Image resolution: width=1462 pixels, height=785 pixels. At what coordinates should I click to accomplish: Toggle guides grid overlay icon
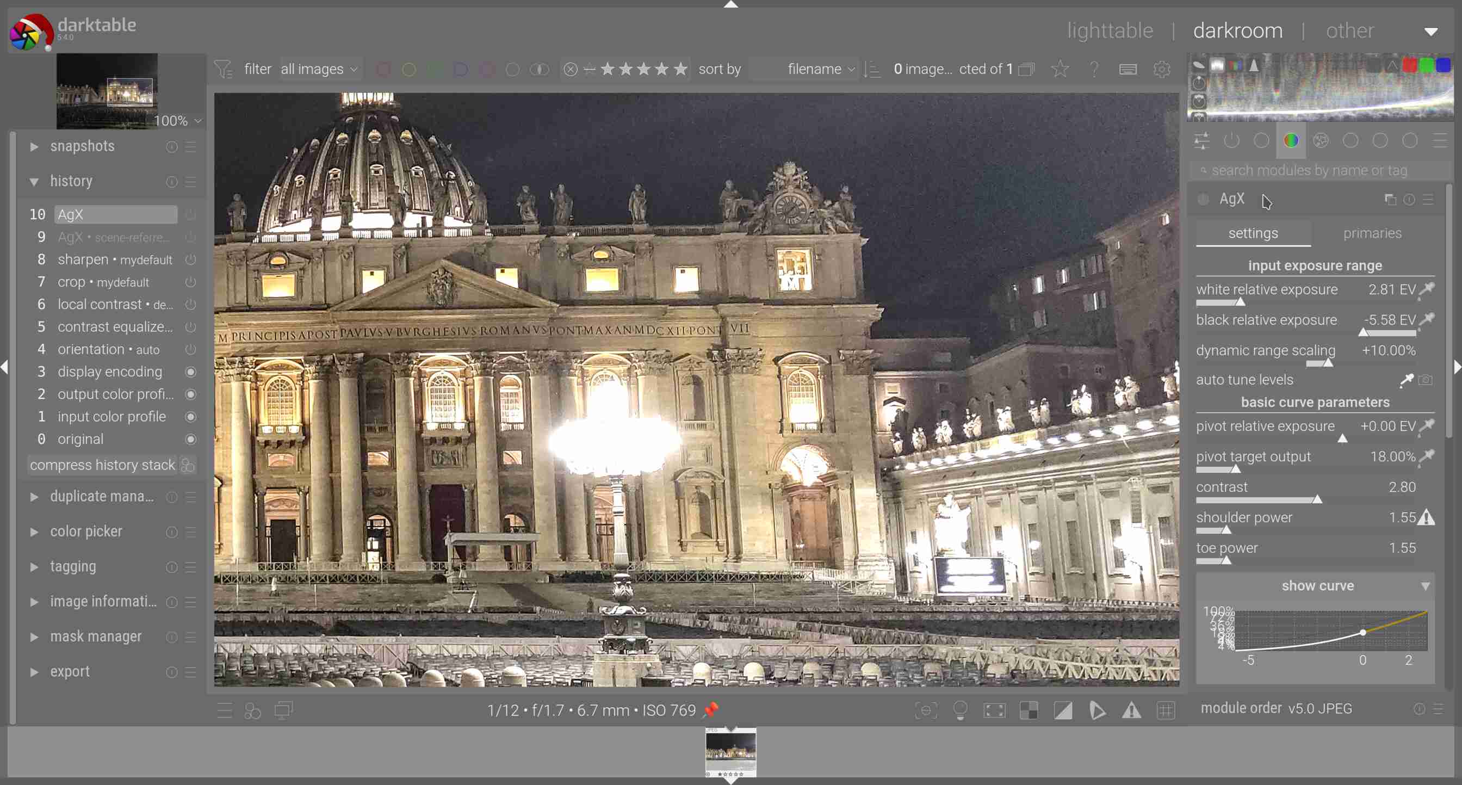click(1165, 710)
